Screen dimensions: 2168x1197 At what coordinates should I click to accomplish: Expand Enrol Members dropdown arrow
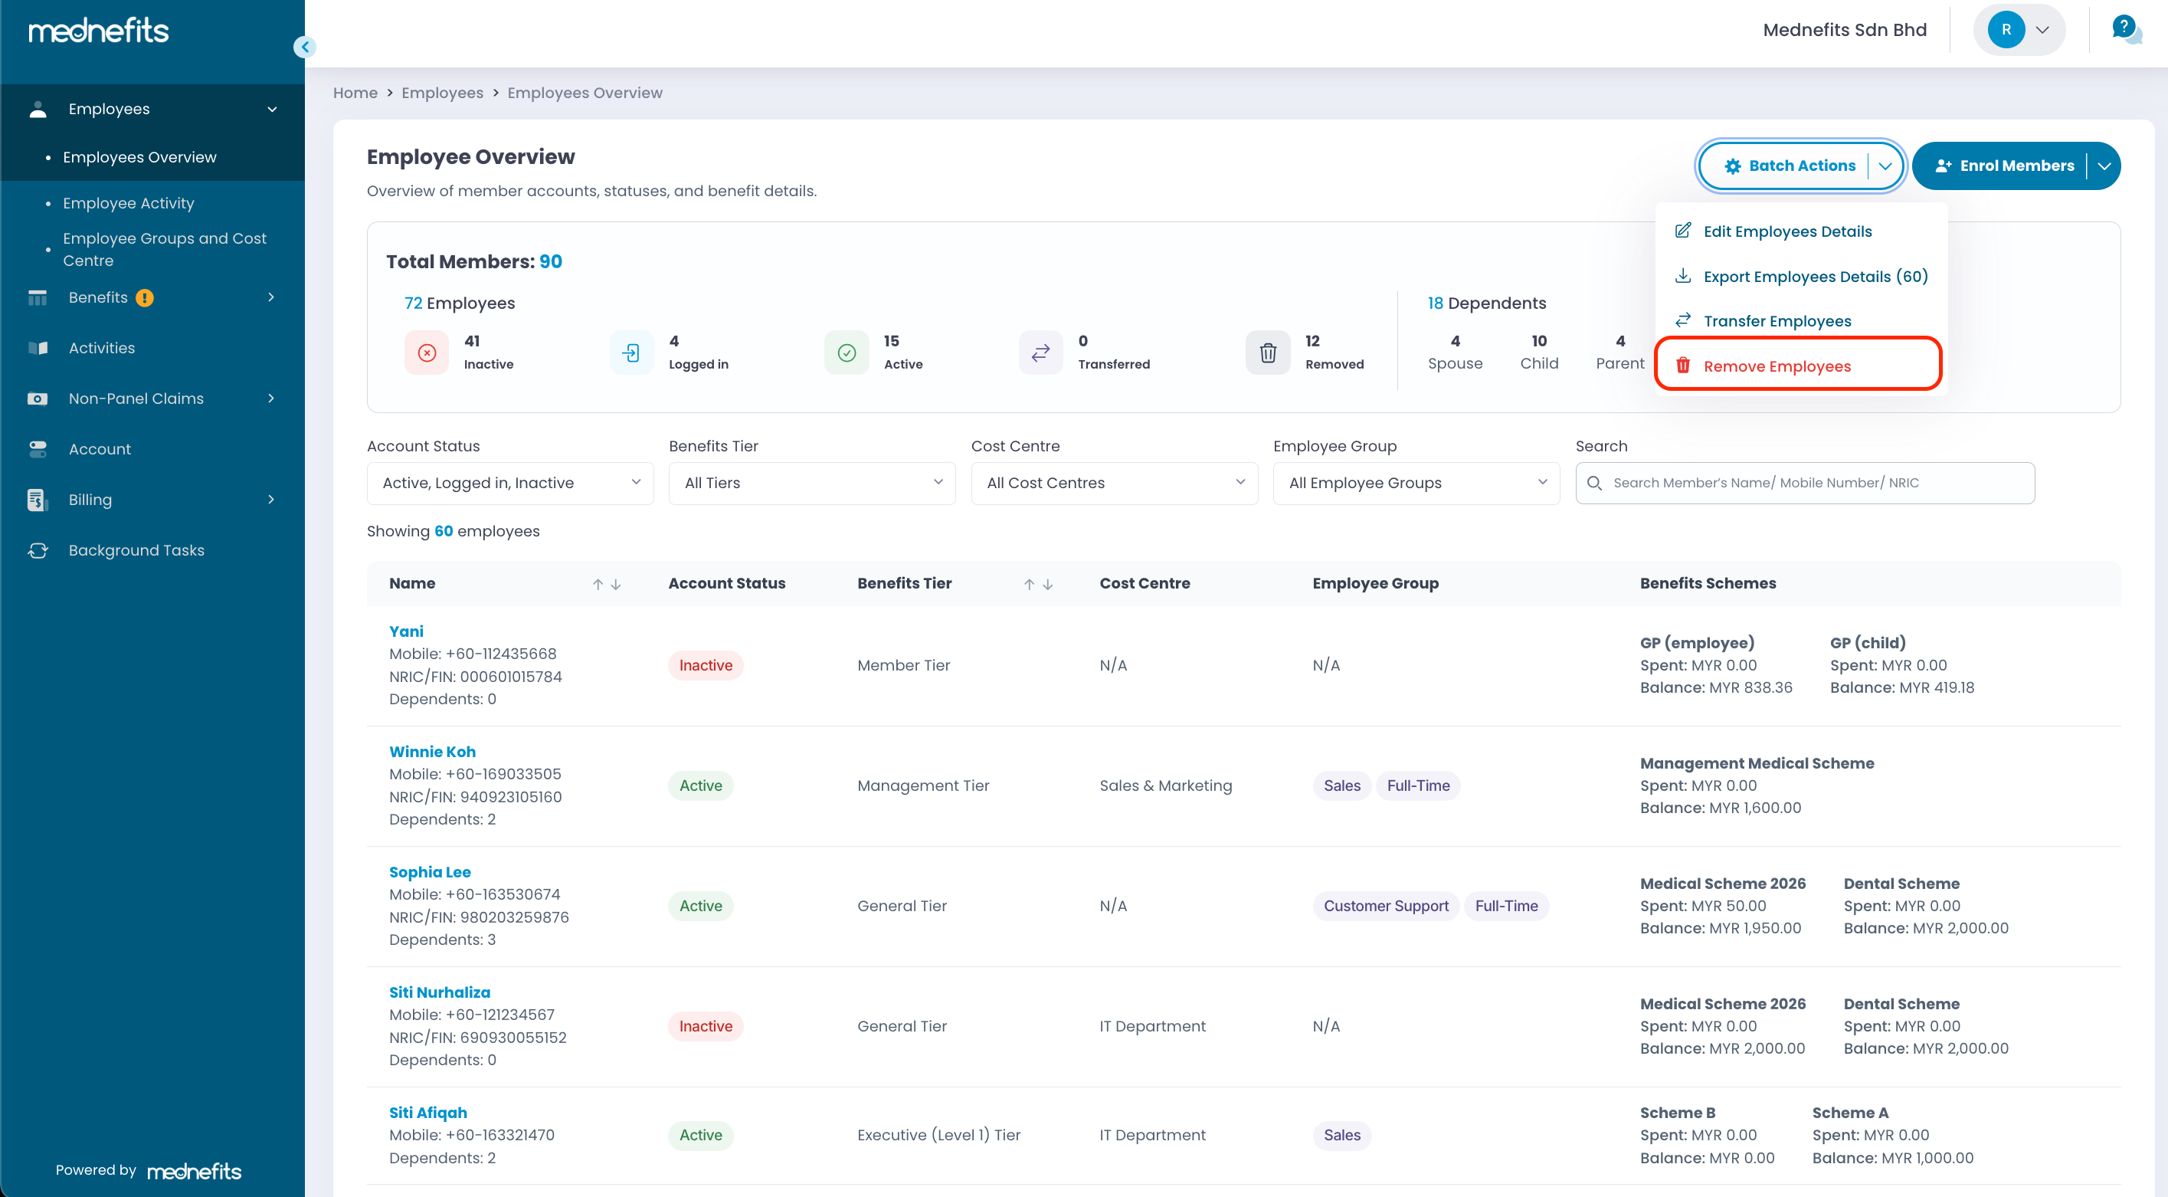click(x=2104, y=166)
